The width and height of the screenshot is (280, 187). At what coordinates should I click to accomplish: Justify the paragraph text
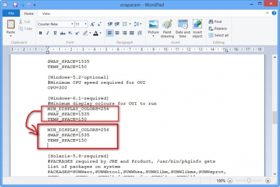click(132, 33)
